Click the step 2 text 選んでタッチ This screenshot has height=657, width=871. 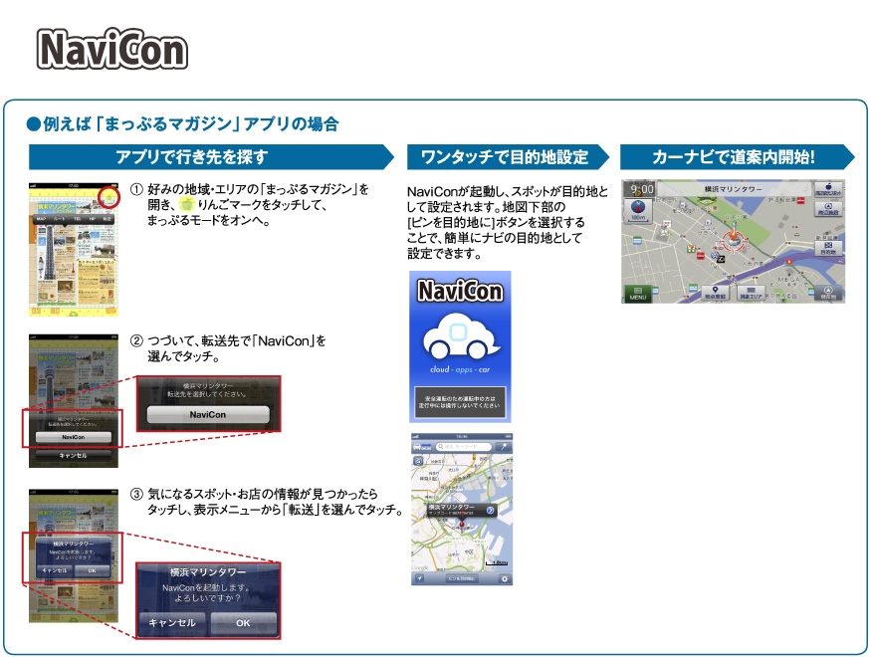click(x=183, y=356)
